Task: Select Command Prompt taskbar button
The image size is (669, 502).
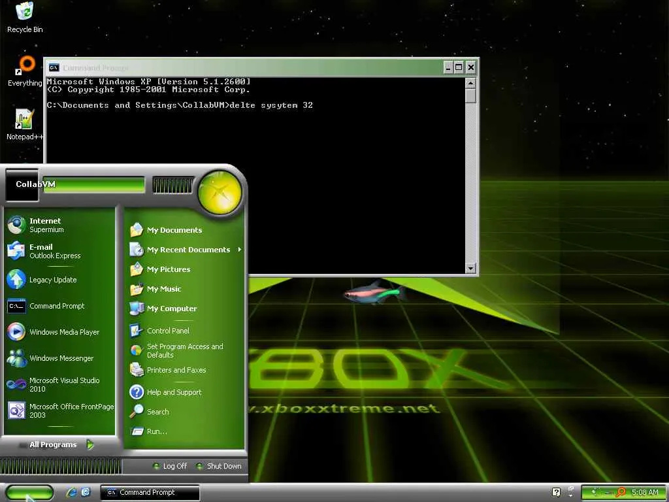Action: [150, 493]
